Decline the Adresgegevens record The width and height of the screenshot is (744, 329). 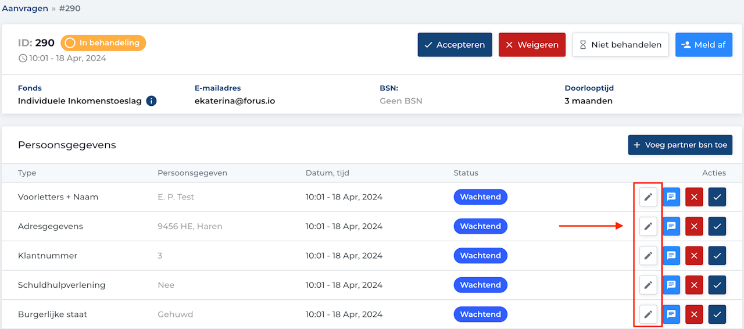click(694, 226)
